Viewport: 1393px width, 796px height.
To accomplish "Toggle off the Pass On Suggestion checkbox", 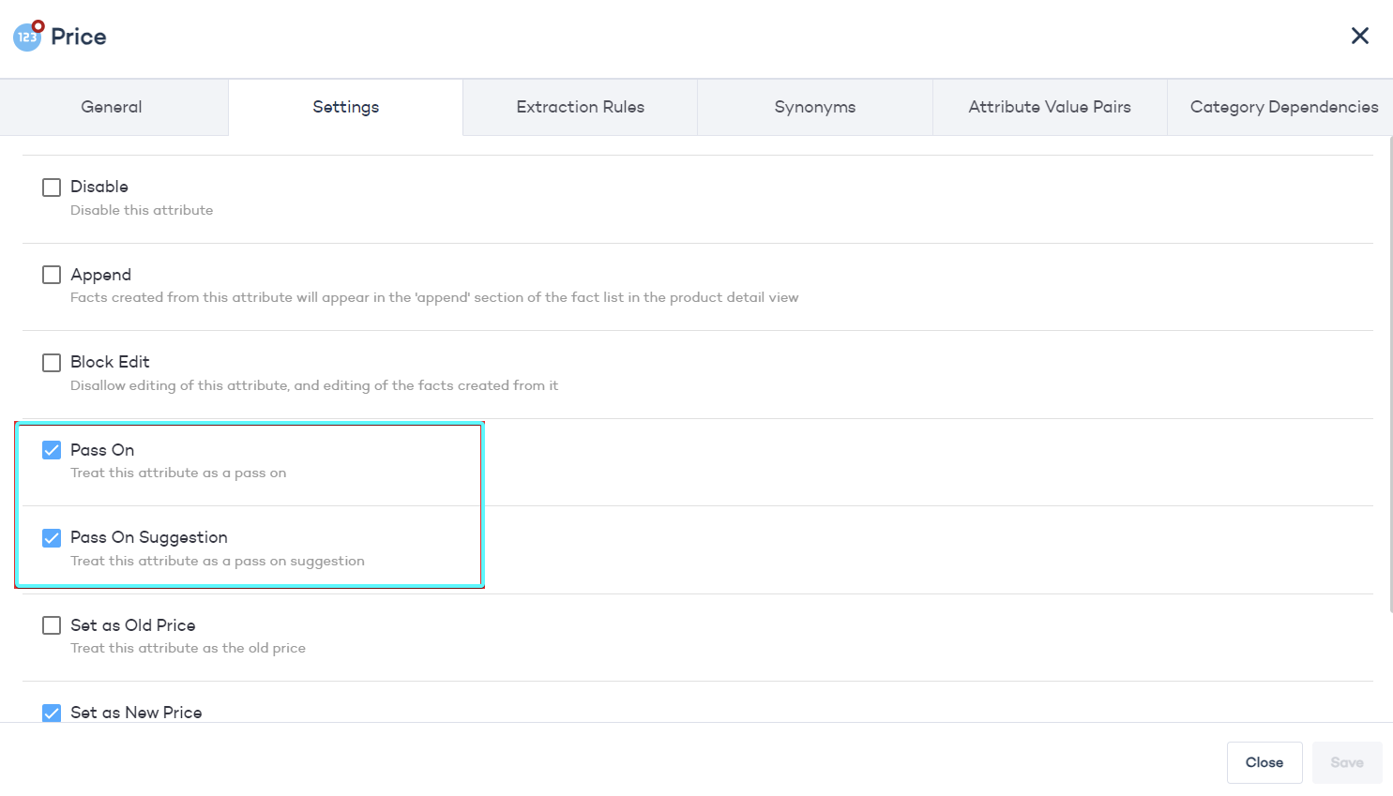I will coord(52,538).
